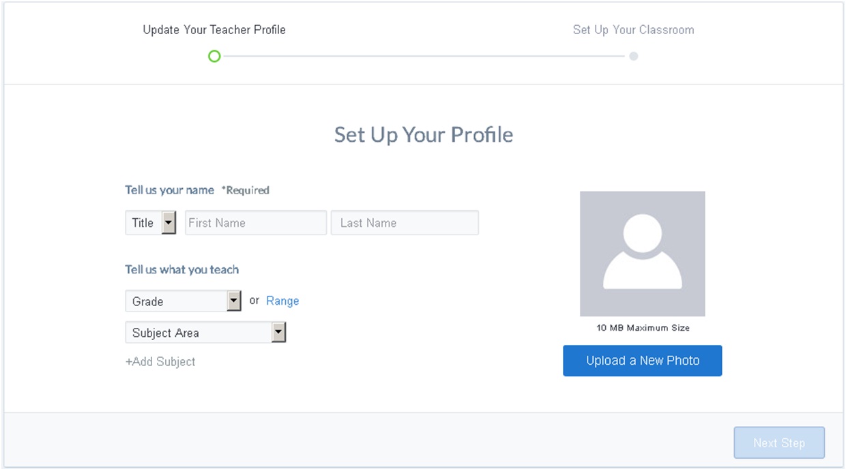Click the Range link
846x469 pixels.
click(x=282, y=301)
